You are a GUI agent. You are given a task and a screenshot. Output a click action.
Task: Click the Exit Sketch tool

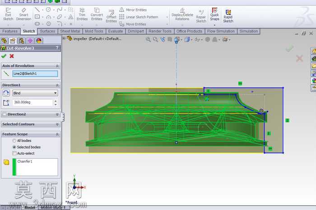(8, 14)
